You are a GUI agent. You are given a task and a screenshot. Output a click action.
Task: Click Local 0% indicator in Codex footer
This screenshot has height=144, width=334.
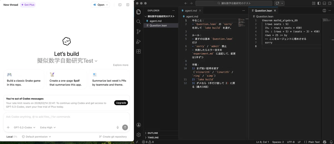tap(12, 137)
